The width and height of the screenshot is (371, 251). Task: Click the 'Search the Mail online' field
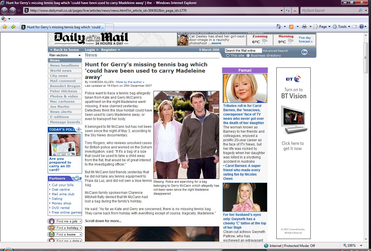pos(243,51)
